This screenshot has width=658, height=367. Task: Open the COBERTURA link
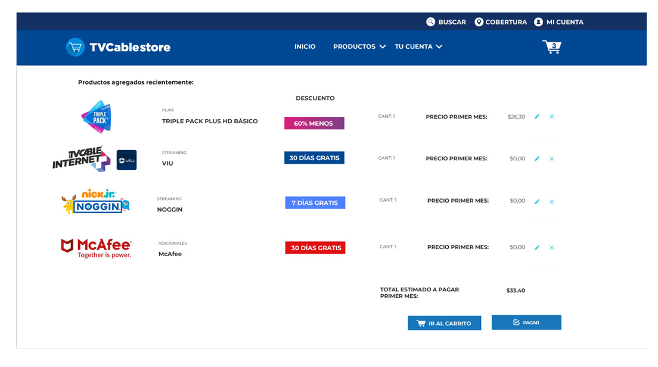(x=506, y=22)
